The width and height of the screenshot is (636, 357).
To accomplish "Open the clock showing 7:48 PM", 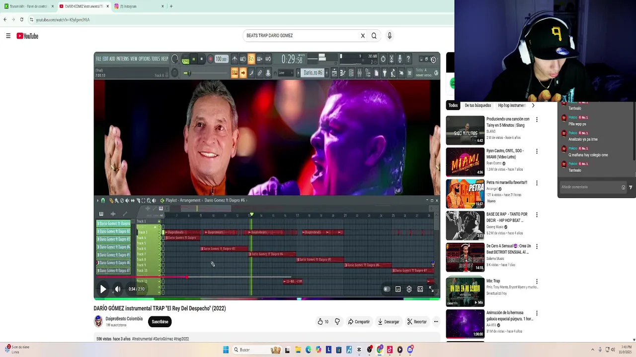I will click(x=626, y=350).
